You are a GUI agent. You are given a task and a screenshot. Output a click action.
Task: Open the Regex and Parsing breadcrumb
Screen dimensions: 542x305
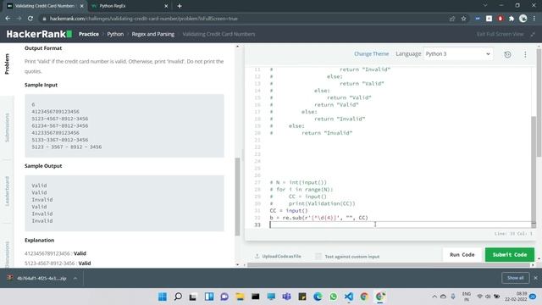pos(152,34)
